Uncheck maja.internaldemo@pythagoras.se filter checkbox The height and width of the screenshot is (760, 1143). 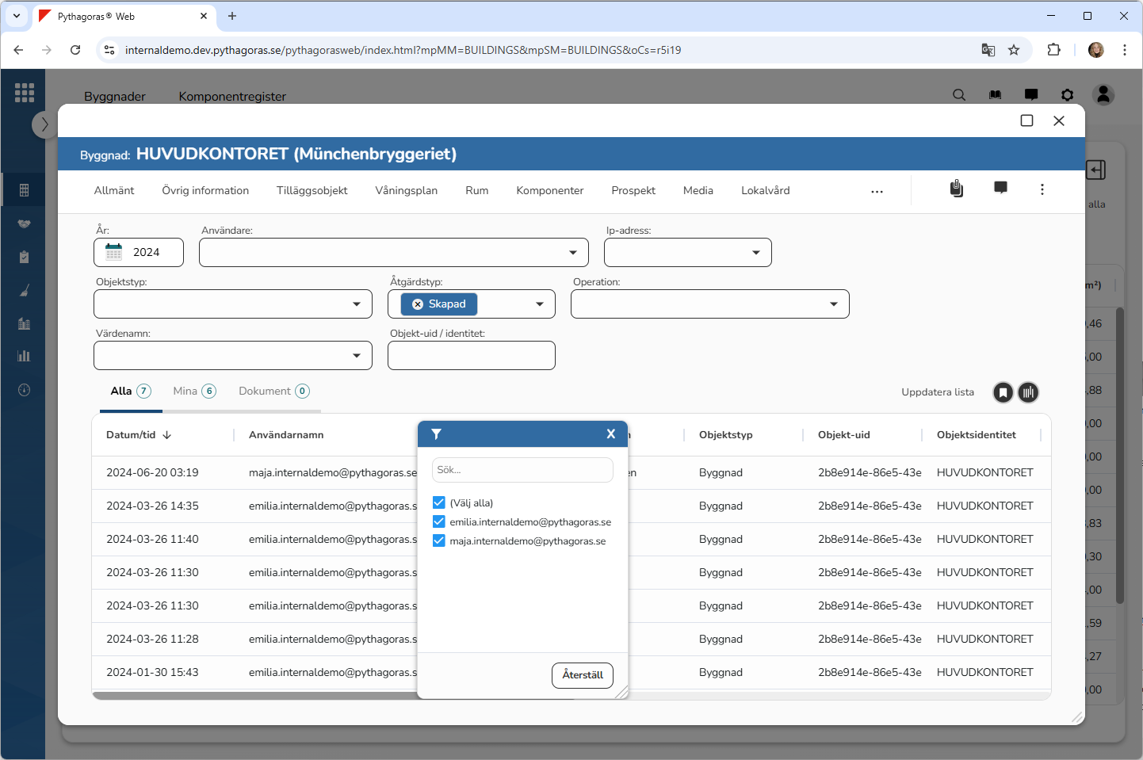click(x=439, y=540)
